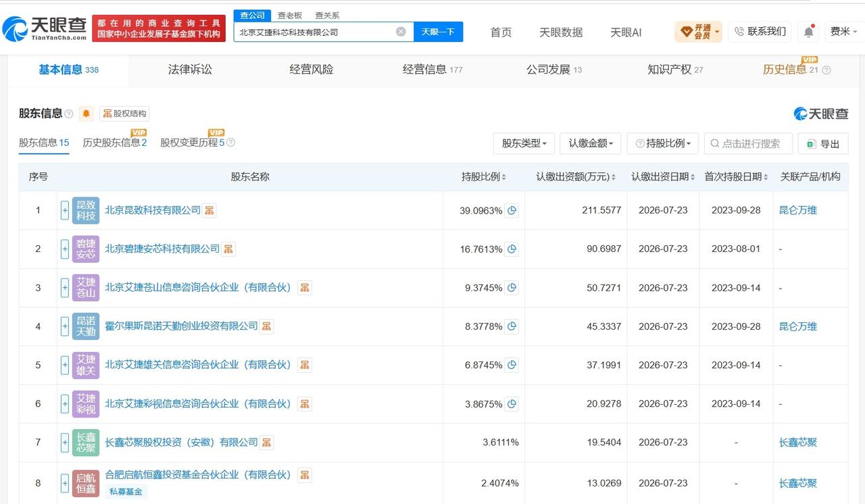The image size is (865, 504).
Task: Click the 长鑫芯聚 company avatar
Action: [x=86, y=443]
